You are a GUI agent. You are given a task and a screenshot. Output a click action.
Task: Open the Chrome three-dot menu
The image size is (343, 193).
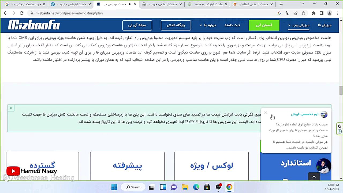tap(337, 13)
